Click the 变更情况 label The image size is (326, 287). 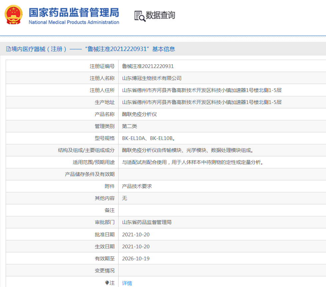(105, 271)
